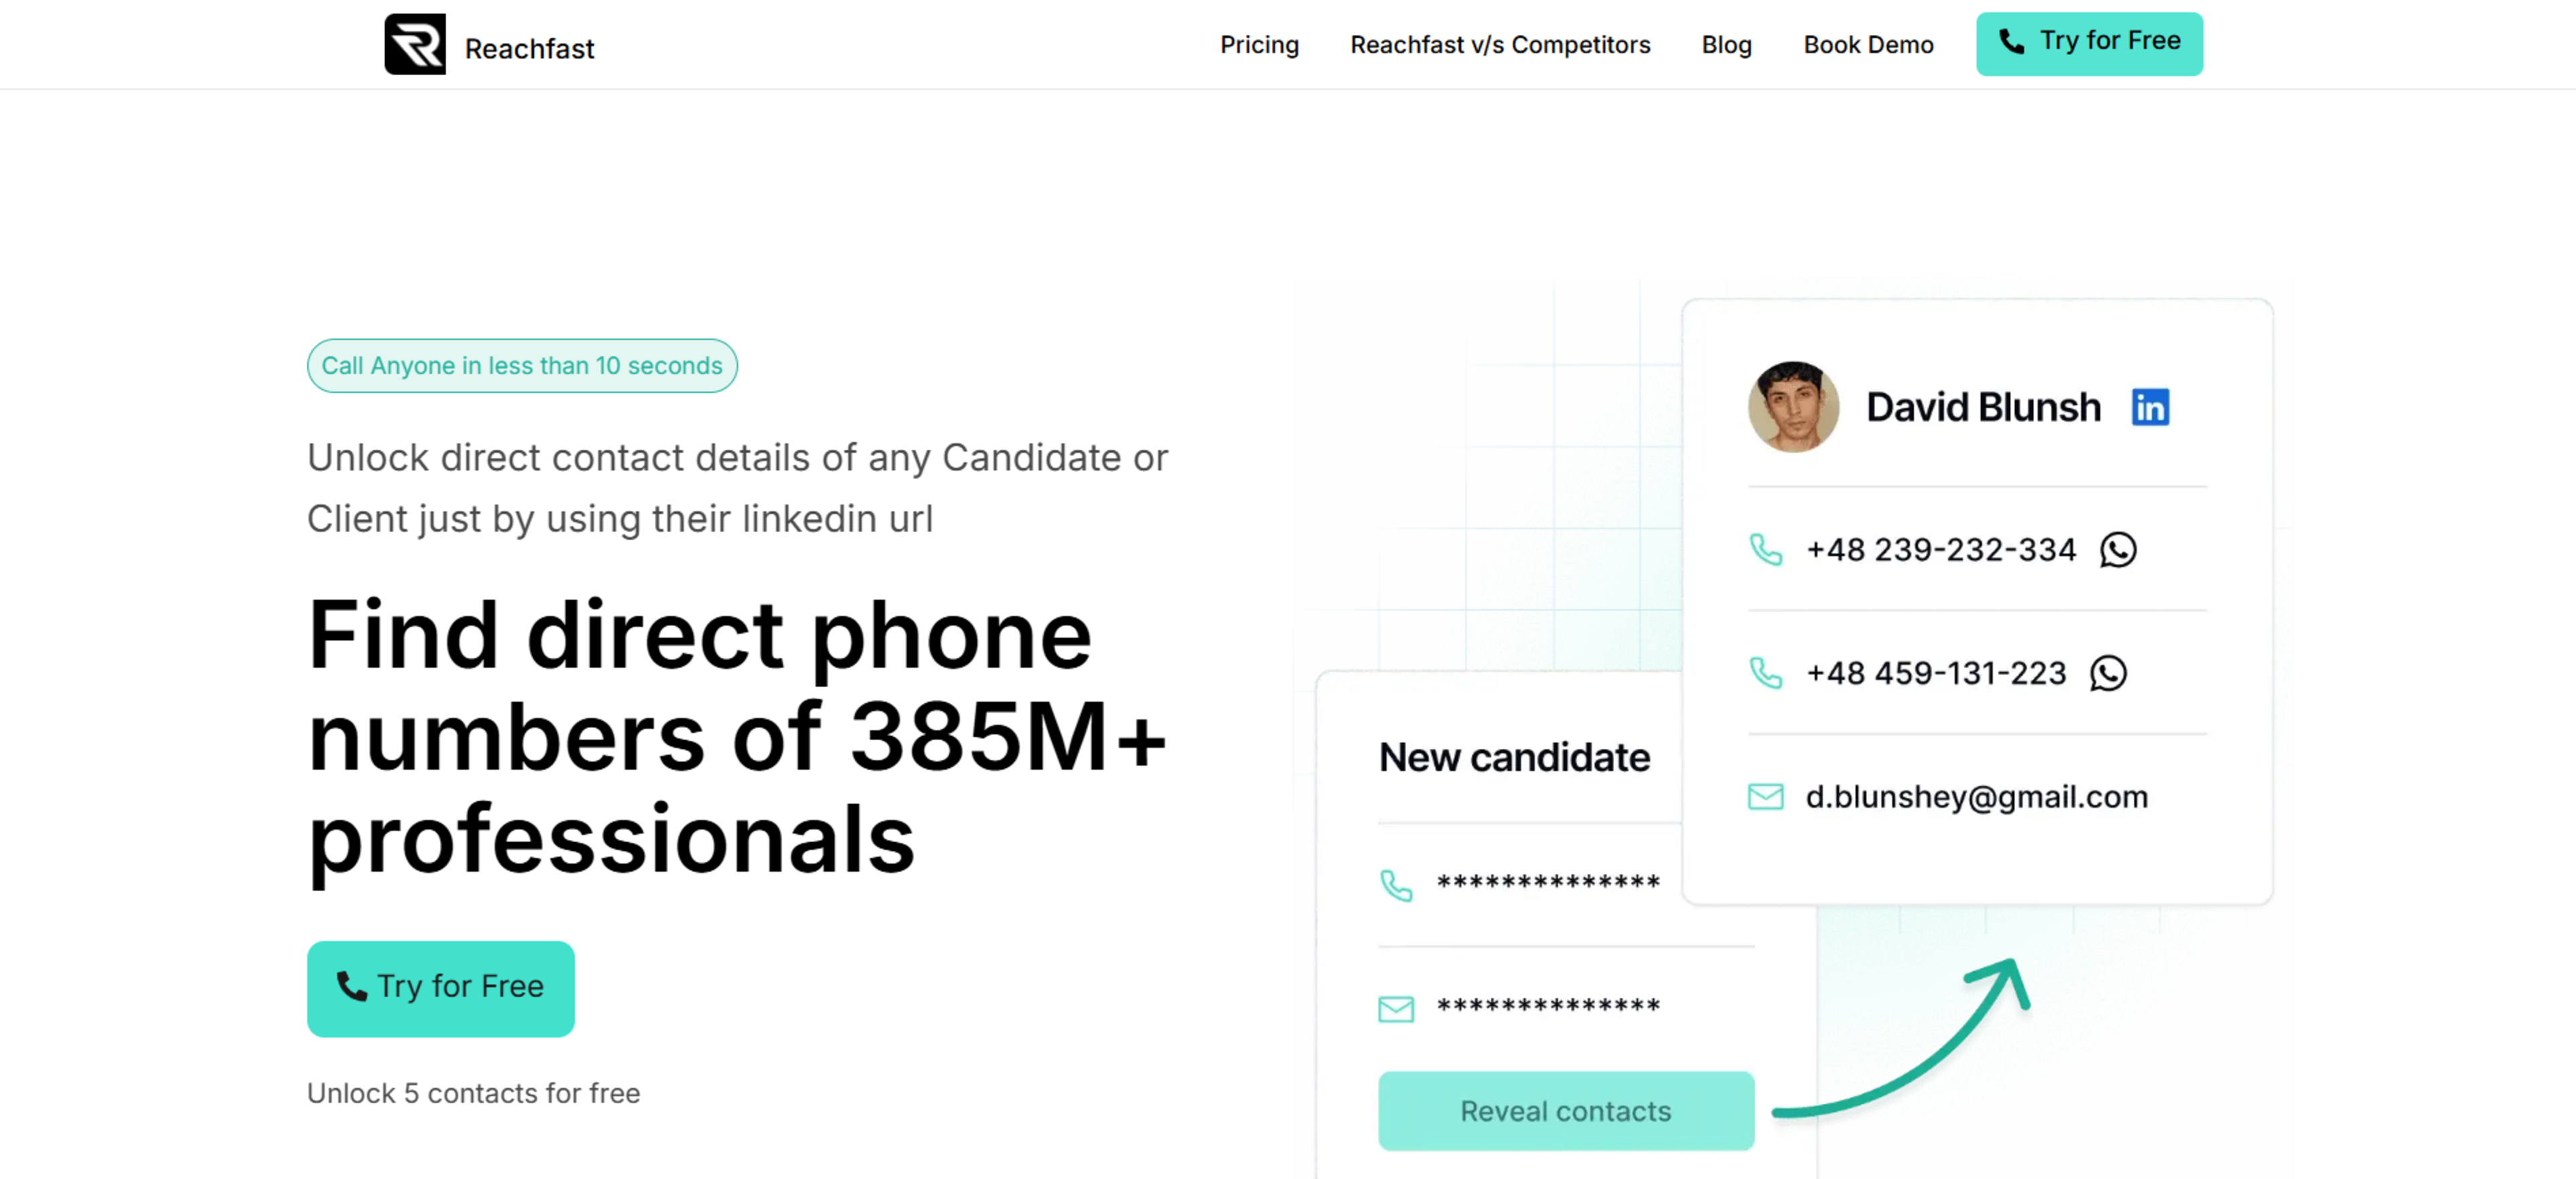Click the large Try for Free hero button
Image resolution: width=2576 pixels, height=1179 pixels.
pyautogui.click(x=441, y=988)
